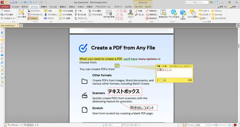Click sticky note icon on the page
Viewport: 240px width, 127px height.
click(117, 66)
